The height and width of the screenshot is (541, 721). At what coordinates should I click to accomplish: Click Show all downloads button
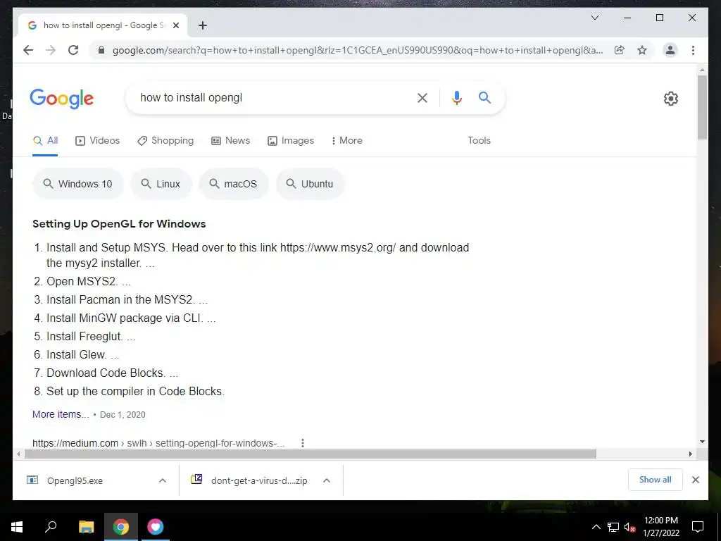pyautogui.click(x=656, y=480)
